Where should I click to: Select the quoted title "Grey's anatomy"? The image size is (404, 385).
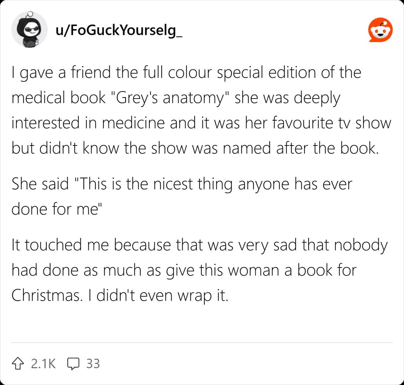170,98
